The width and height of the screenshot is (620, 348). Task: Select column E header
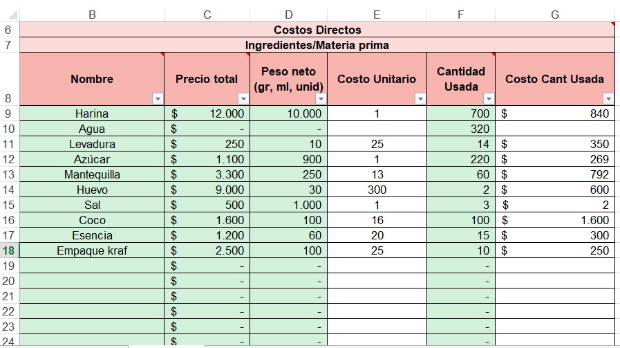[377, 15]
